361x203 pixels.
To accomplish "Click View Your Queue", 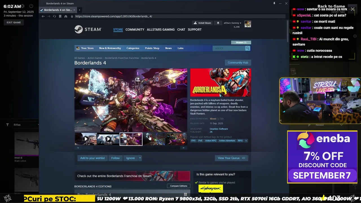I will coord(232,158).
